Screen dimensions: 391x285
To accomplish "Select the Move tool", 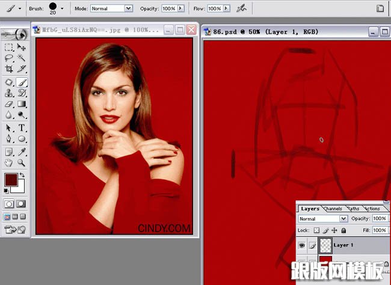I will click(22, 47).
